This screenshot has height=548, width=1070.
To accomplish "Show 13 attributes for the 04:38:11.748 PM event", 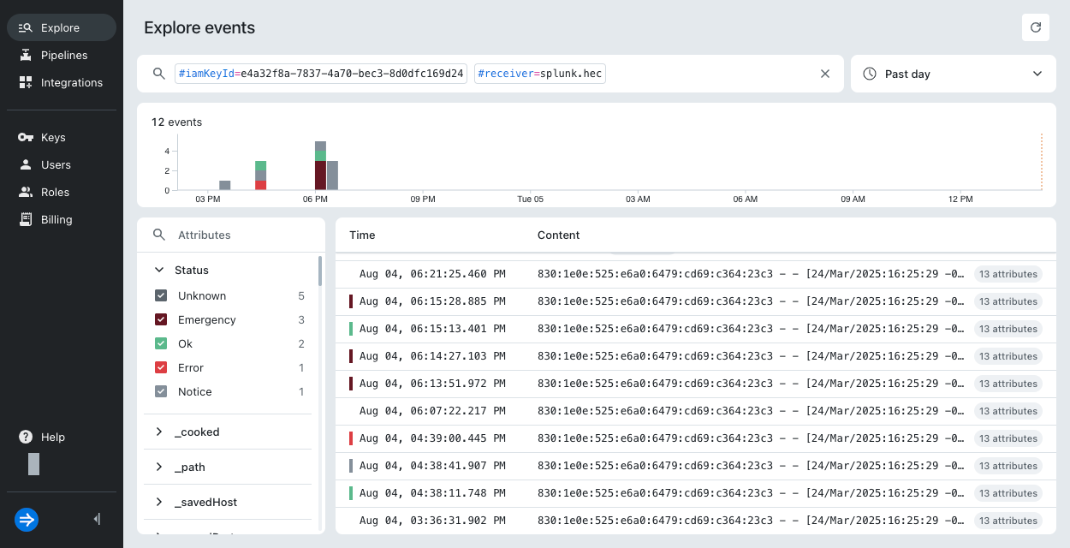I will pyautogui.click(x=1008, y=493).
